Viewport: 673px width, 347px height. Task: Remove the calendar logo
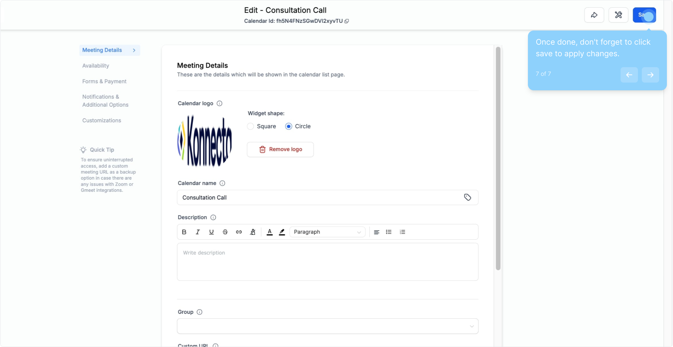pyautogui.click(x=280, y=149)
